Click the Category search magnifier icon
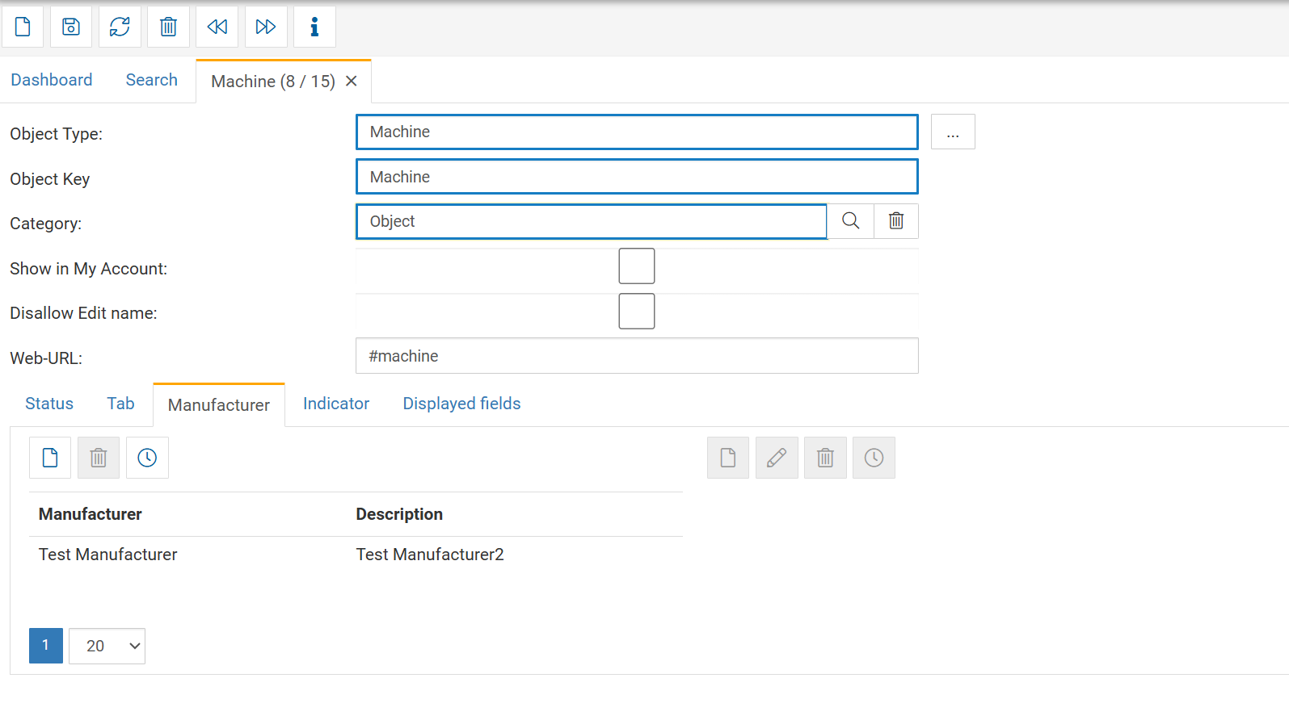This screenshot has height=720, width=1289. point(850,221)
